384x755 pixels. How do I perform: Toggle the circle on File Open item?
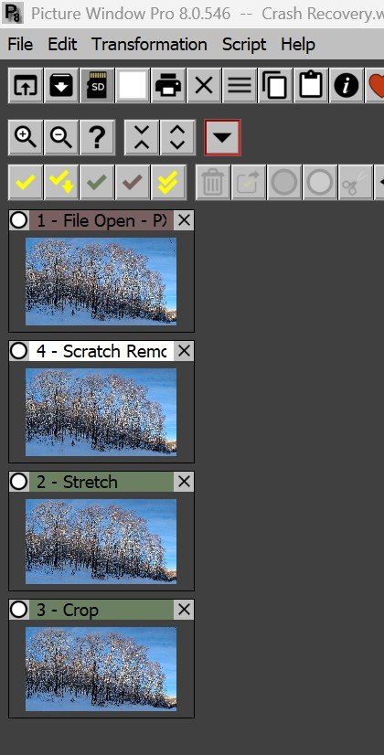pyautogui.click(x=19, y=220)
